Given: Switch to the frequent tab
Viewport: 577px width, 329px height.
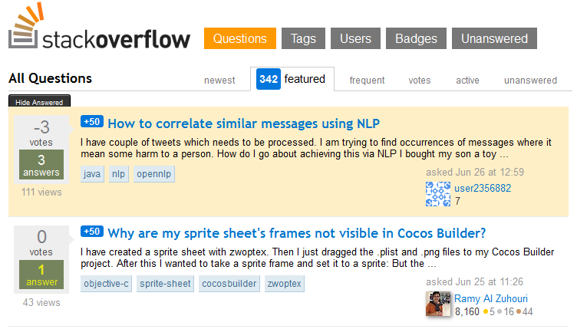Looking at the screenshot, I should (367, 80).
